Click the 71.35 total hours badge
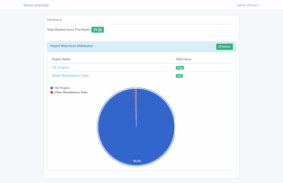283x183 pixels. click(98, 30)
